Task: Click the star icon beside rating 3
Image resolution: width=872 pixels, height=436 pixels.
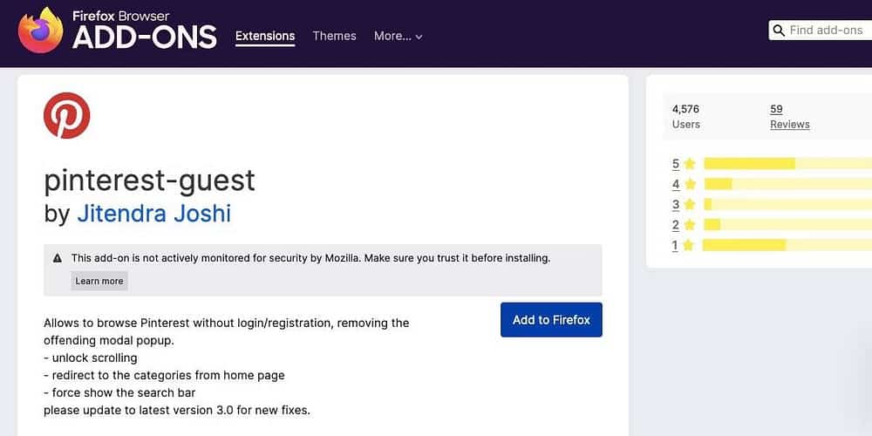Action: (x=690, y=204)
